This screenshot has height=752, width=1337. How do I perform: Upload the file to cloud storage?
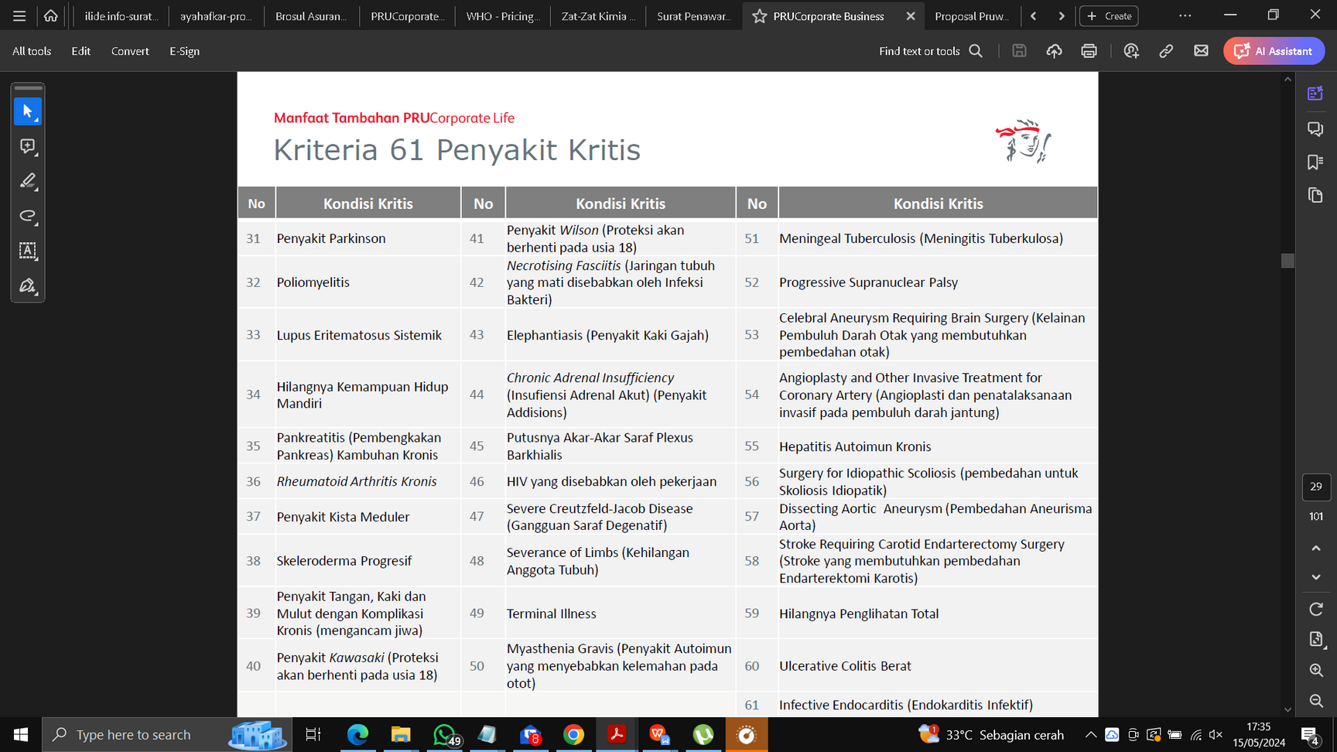pos(1054,51)
